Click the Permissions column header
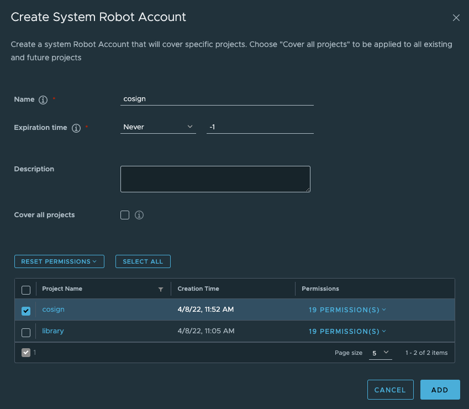Screen dimensions: 469x409 tap(320, 289)
